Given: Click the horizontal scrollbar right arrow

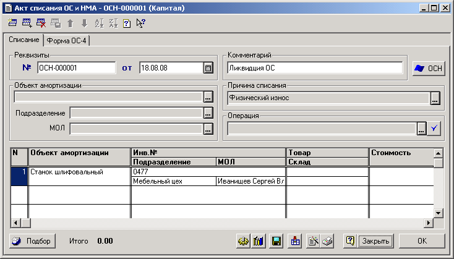Looking at the screenshot, I should (428, 223).
